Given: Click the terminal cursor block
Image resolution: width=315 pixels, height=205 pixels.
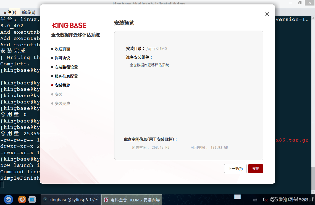Looking at the screenshot, I should 2,184.
